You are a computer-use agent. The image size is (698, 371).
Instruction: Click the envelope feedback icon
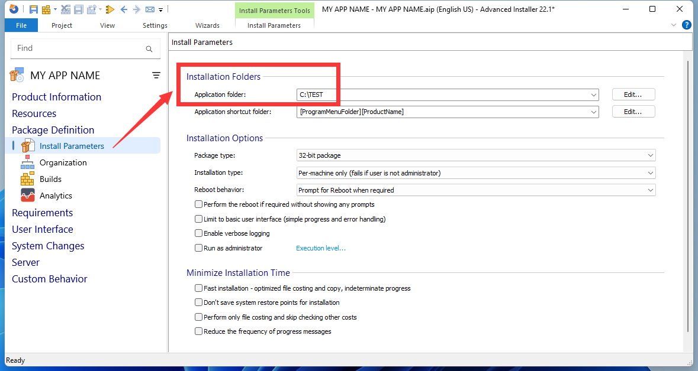(150, 9)
